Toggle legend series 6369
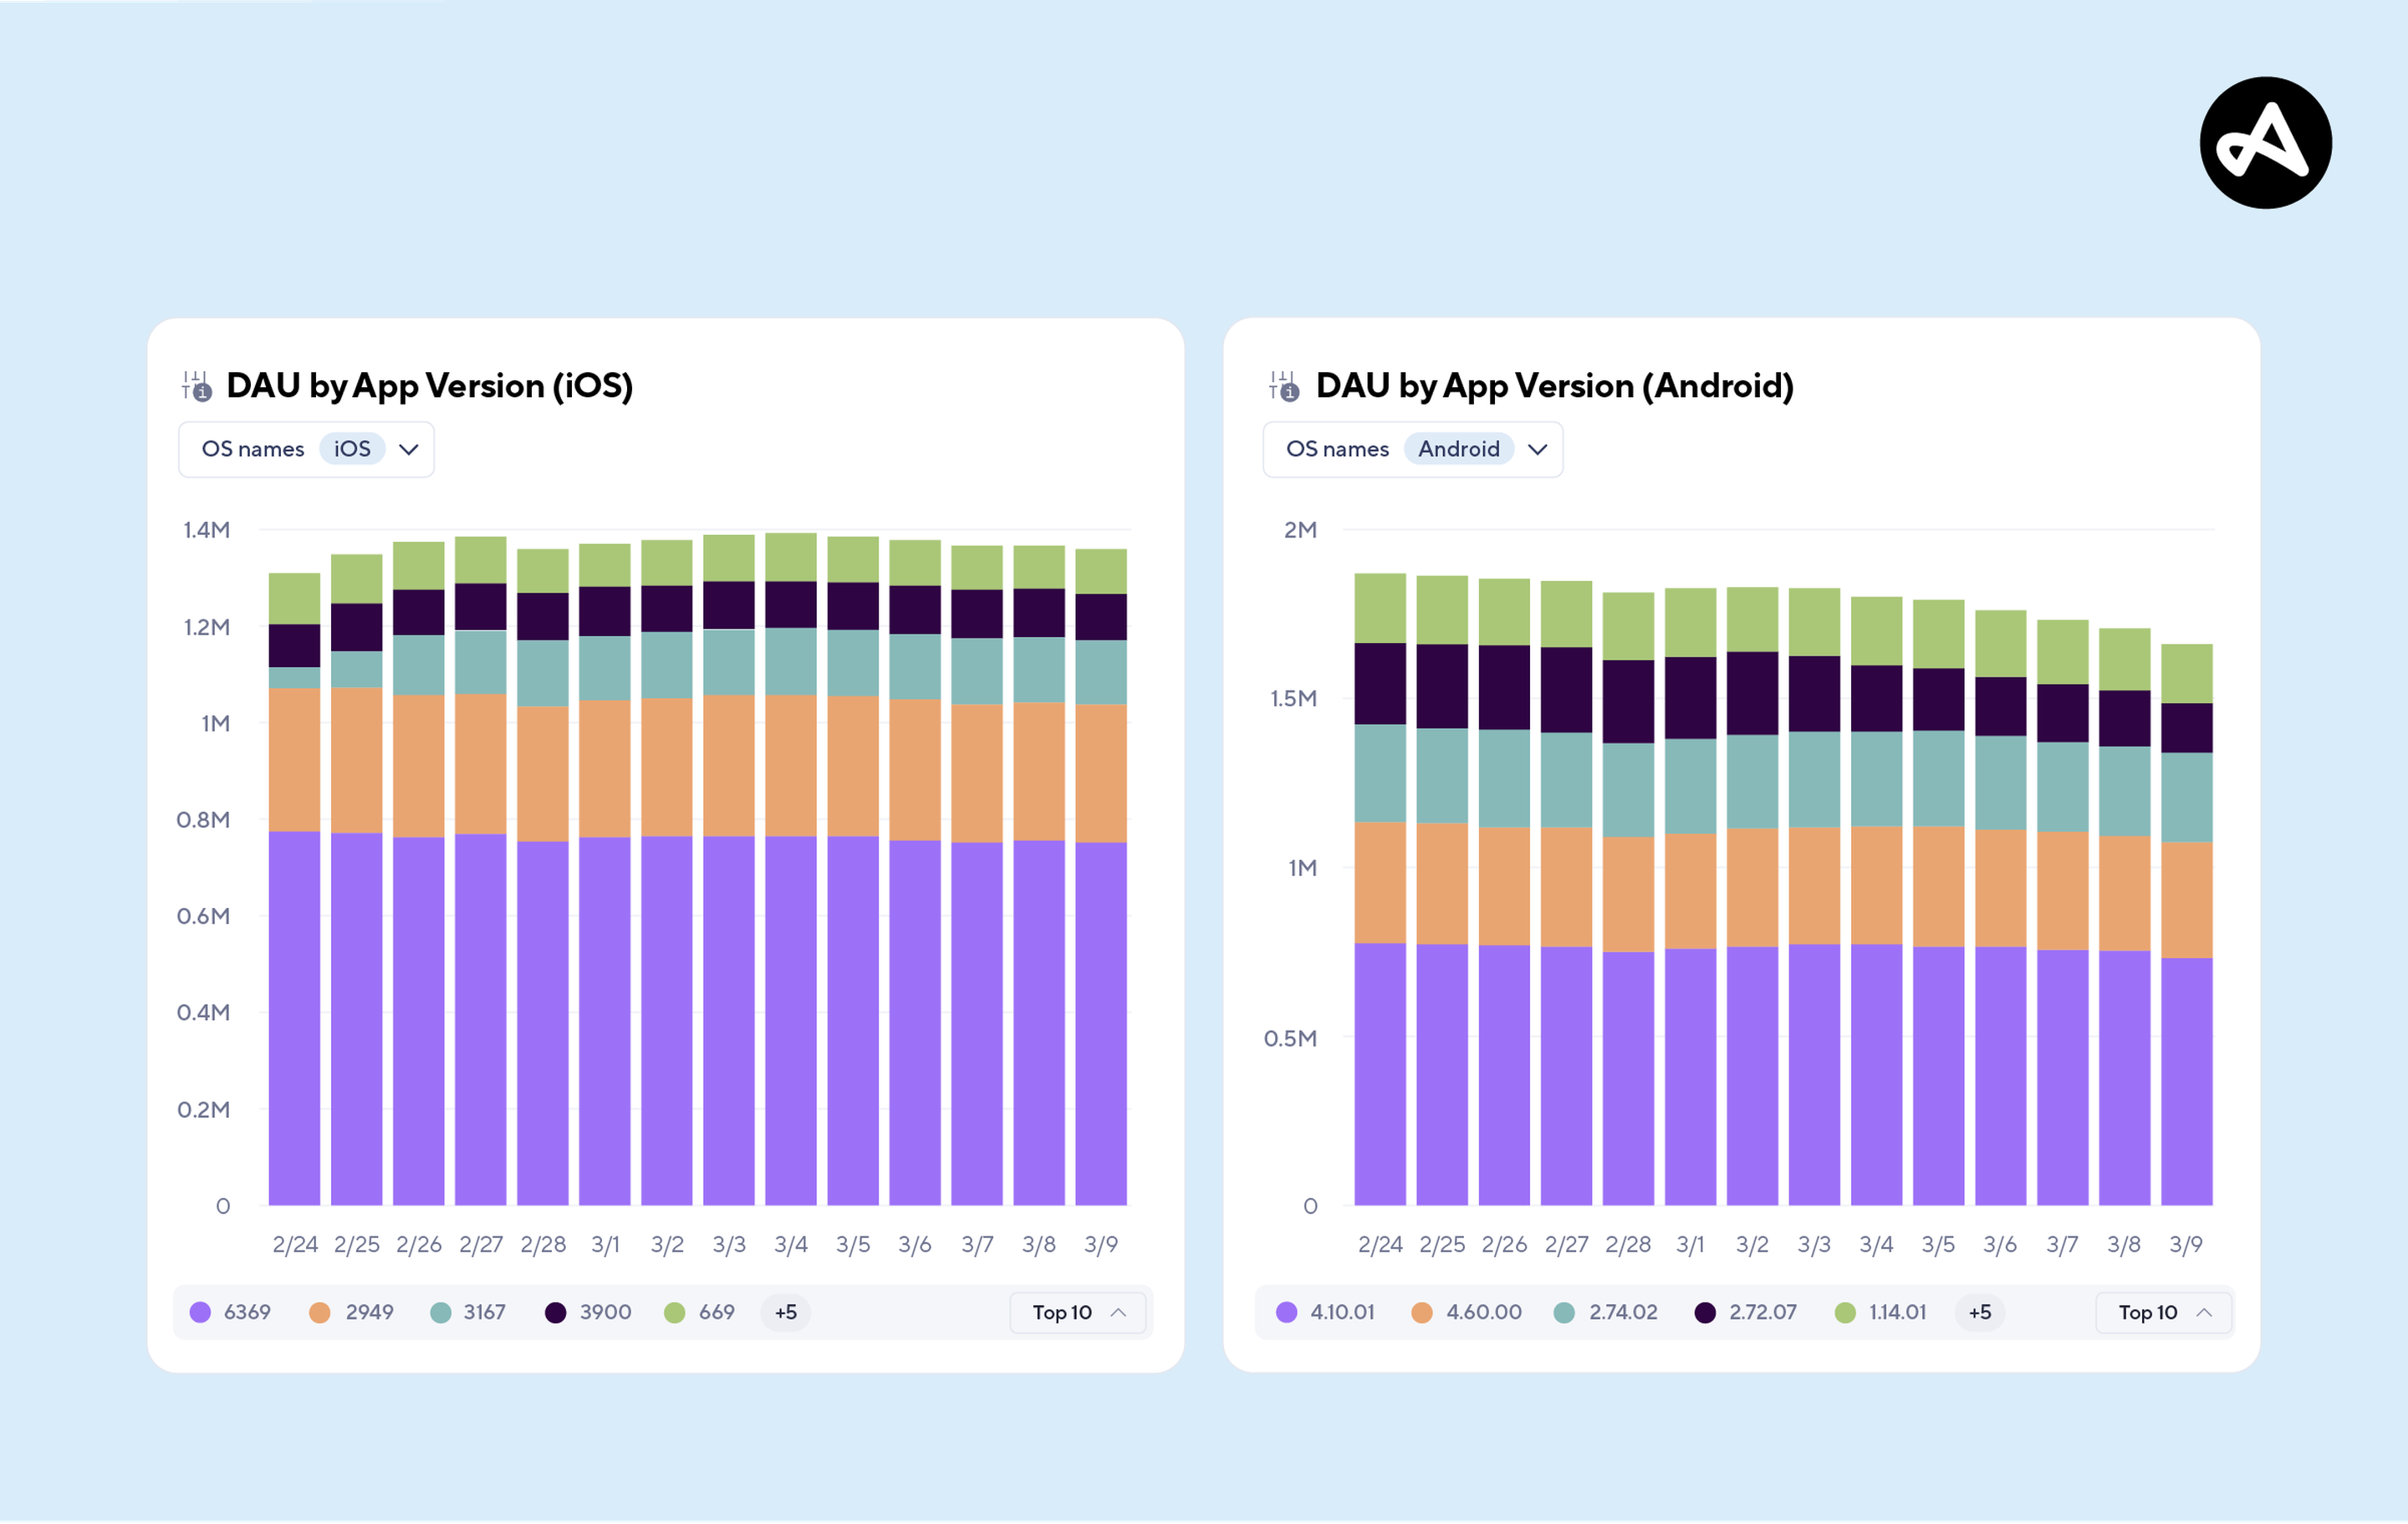This screenshot has width=2408, height=1524. pyautogui.click(x=230, y=1312)
